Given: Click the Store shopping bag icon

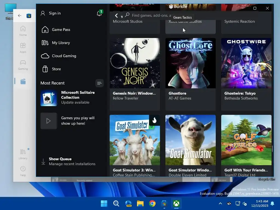Looking at the screenshot, I should point(45,69).
